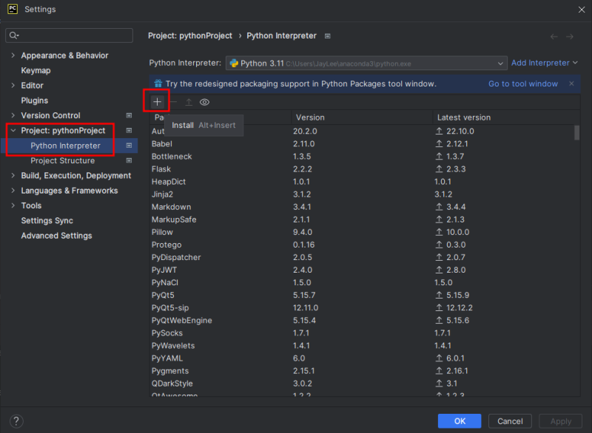Image resolution: width=592 pixels, height=433 pixels.
Task: Click the Uninstall package minus icon
Action: [x=174, y=101]
